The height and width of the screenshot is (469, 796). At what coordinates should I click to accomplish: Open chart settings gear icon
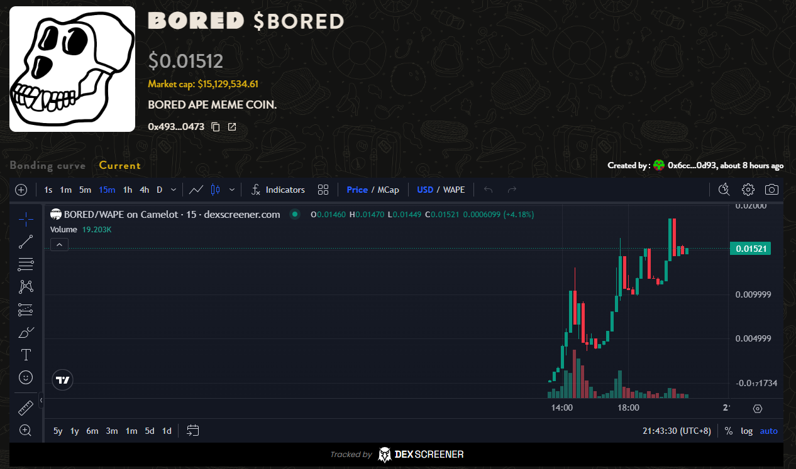748,190
